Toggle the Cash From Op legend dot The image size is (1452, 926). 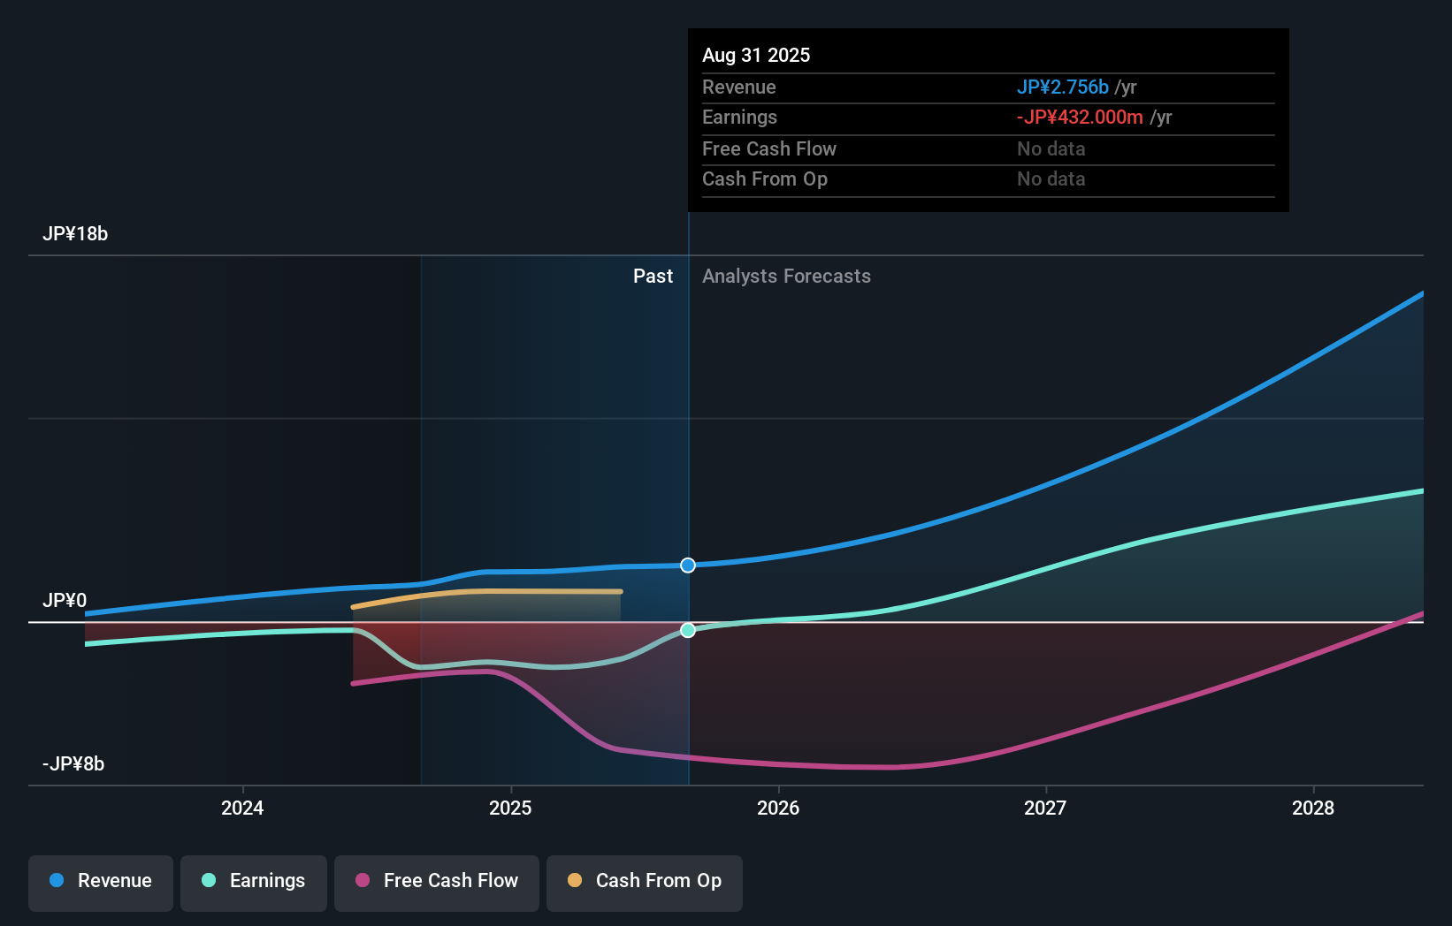click(576, 881)
